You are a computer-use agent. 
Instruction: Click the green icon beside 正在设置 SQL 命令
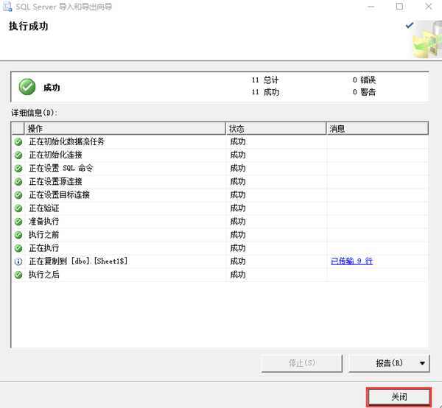coord(18,169)
